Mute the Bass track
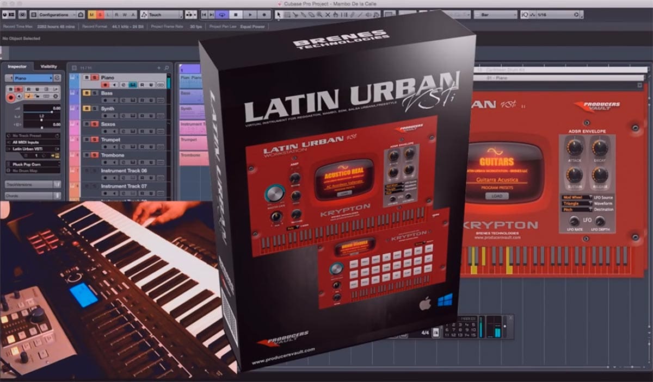Screen dimensions: 653x382 click(x=86, y=93)
